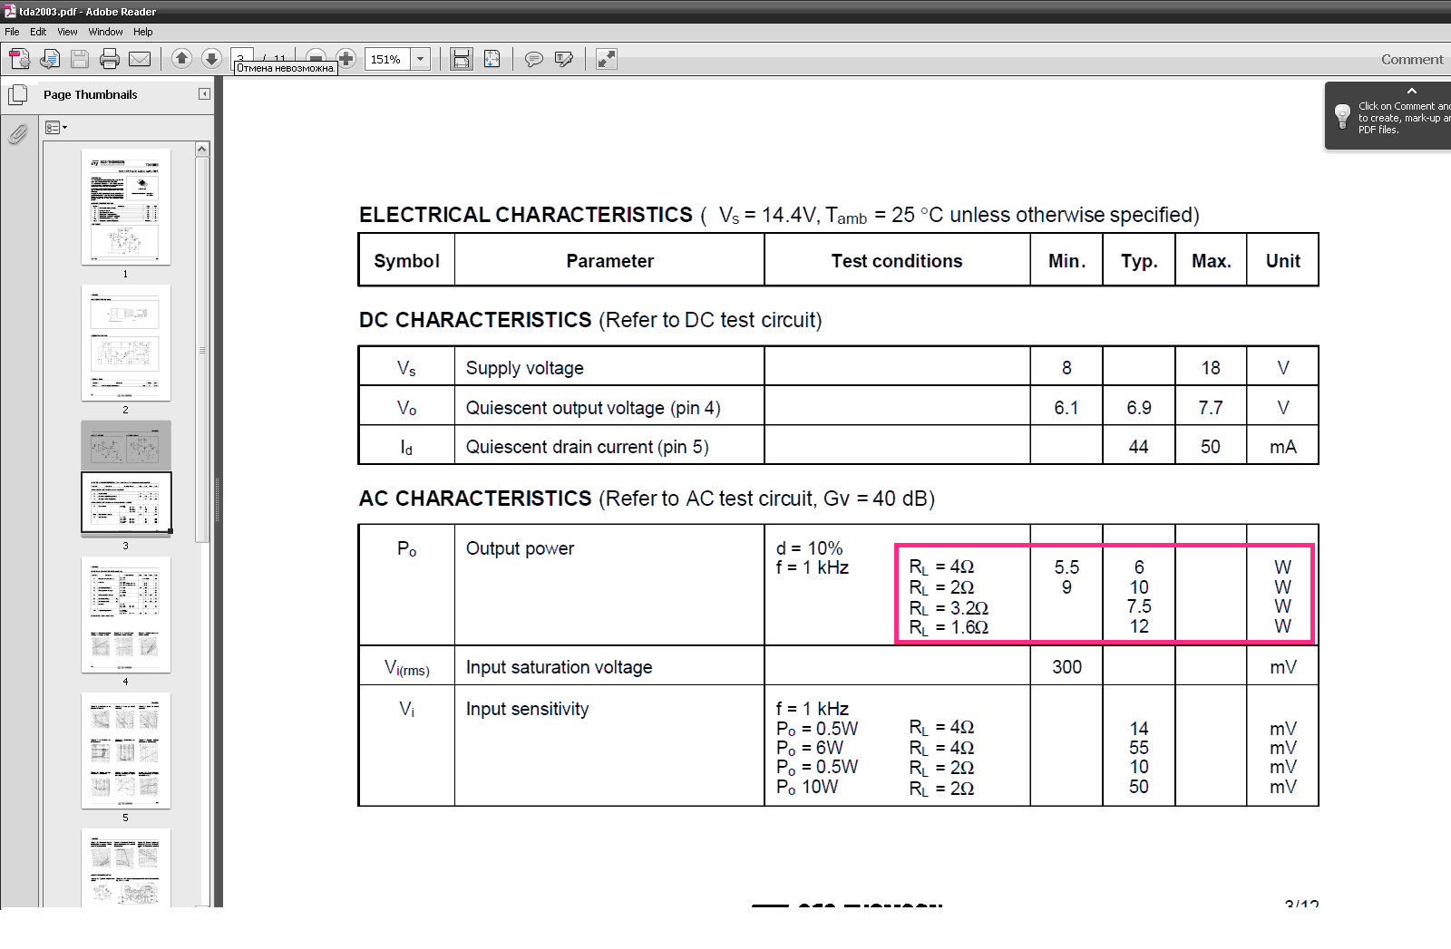Click the 'AC CHARACTERISTICS' heading

point(475,499)
